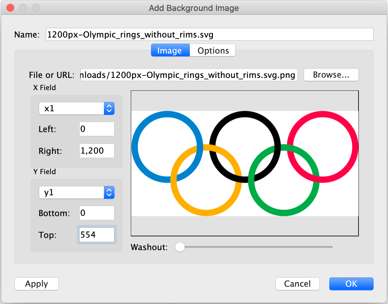Click the 'Washout:' label

tap(149, 247)
